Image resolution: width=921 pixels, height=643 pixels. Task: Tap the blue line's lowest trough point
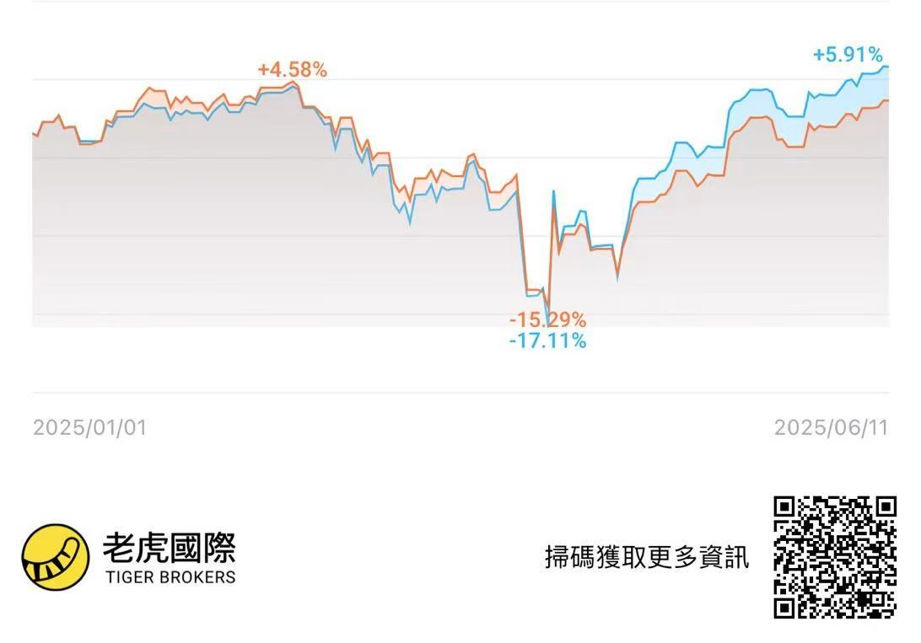pyautogui.click(x=548, y=322)
